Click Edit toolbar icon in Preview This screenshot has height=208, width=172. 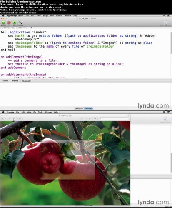coord(95,118)
